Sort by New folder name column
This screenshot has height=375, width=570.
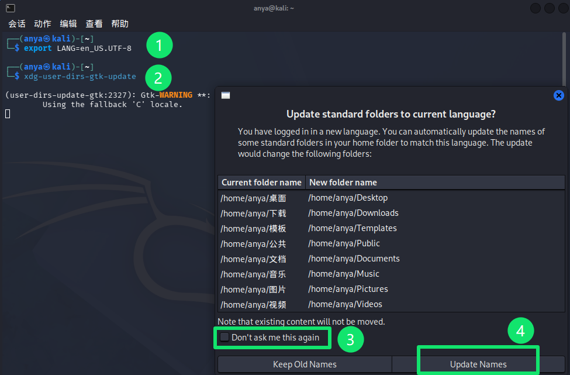(x=343, y=183)
